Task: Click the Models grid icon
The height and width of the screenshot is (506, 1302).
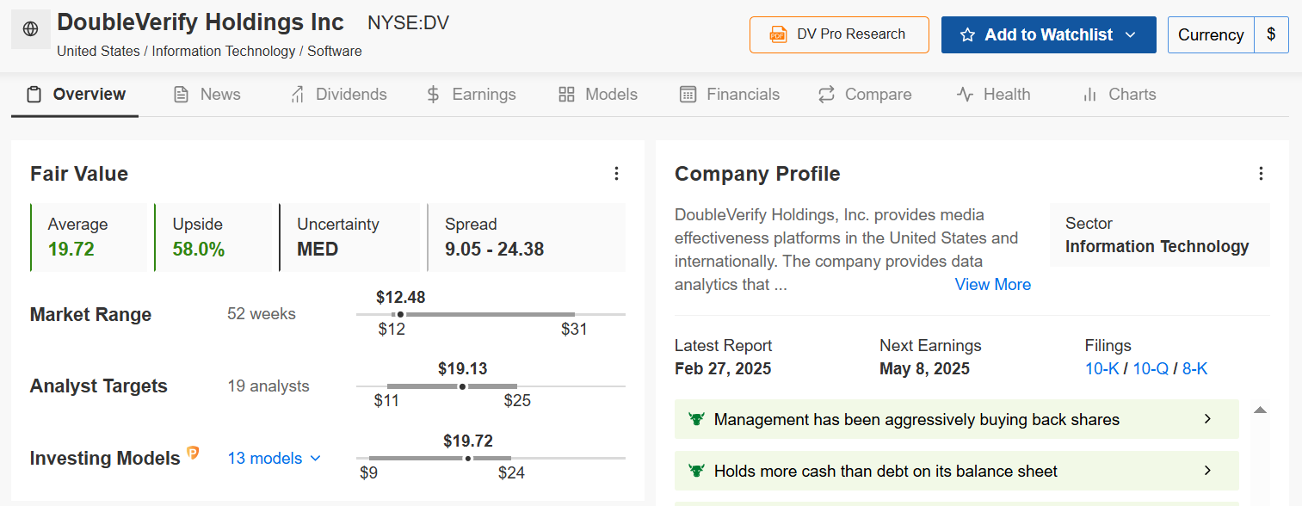Action: (x=566, y=95)
